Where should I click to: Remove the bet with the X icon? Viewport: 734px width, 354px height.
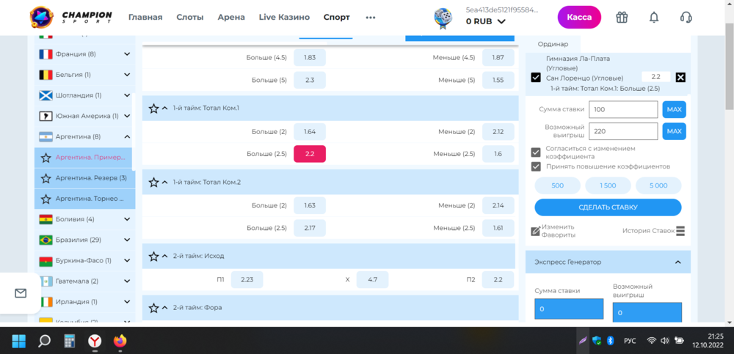(x=680, y=77)
